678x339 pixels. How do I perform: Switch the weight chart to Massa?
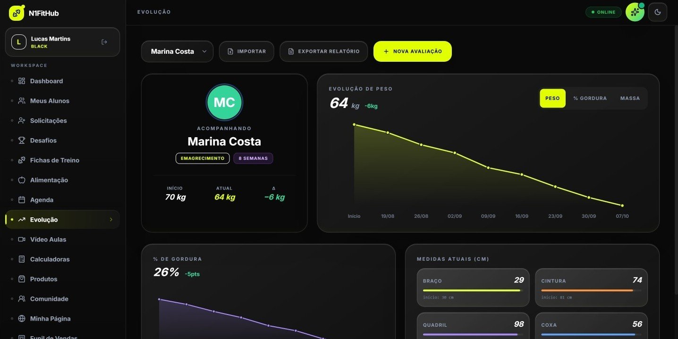point(630,99)
